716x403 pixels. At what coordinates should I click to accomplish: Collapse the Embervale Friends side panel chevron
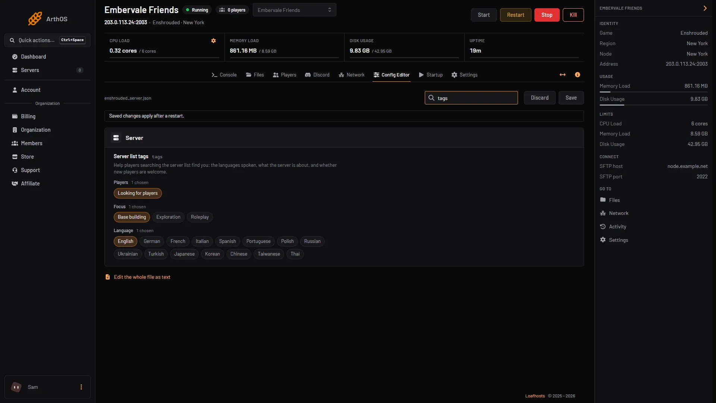tap(705, 8)
